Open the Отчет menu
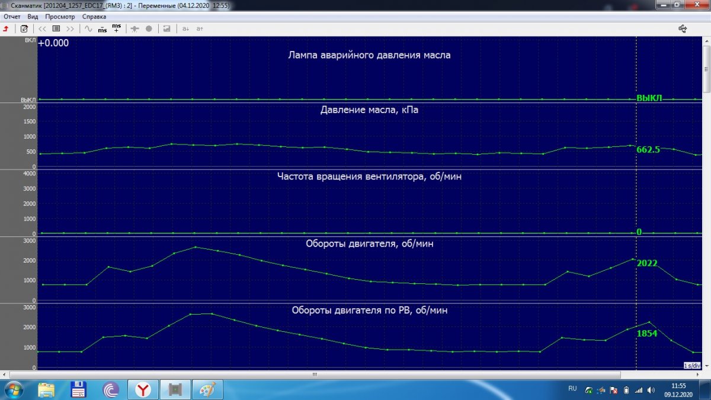This screenshot has height=400, width=711. pyautogui.click(x=12, y=17)
